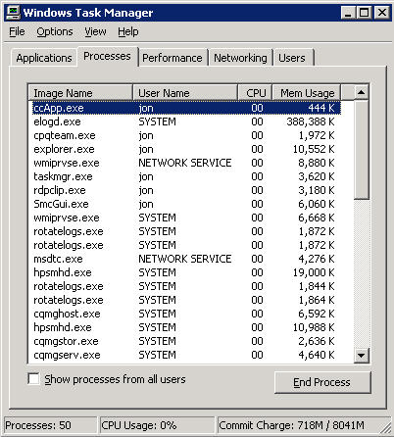
Task: Open the View menu
Action: point(95,31)
